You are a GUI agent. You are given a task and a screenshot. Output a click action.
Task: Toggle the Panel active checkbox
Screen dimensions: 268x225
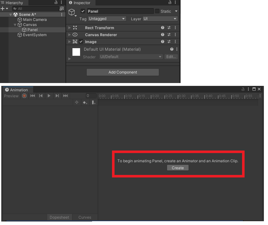(x=83, y=11)
